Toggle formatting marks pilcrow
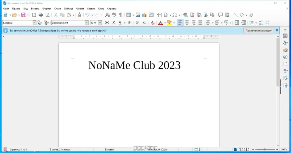291x153 pixels. (x=120, y=15)
